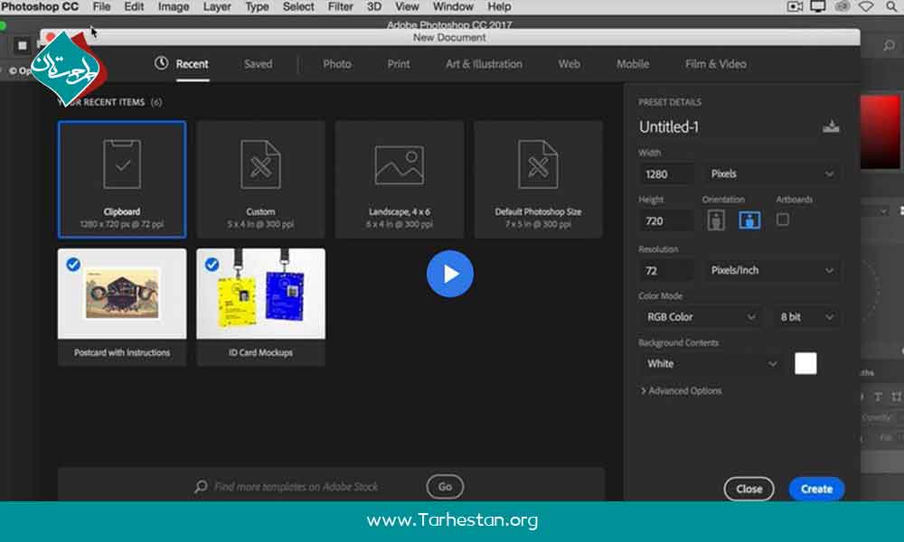
Task: Switch to the Print tab
Action: point(399,64)
